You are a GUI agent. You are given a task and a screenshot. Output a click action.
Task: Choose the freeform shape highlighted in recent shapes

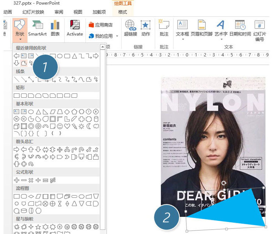coord(24,63)
